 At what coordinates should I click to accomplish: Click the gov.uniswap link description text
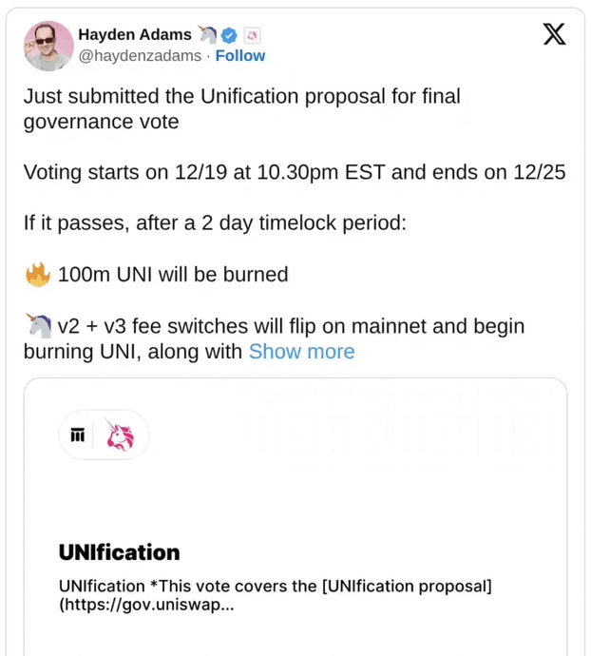[x=275, y=594]
